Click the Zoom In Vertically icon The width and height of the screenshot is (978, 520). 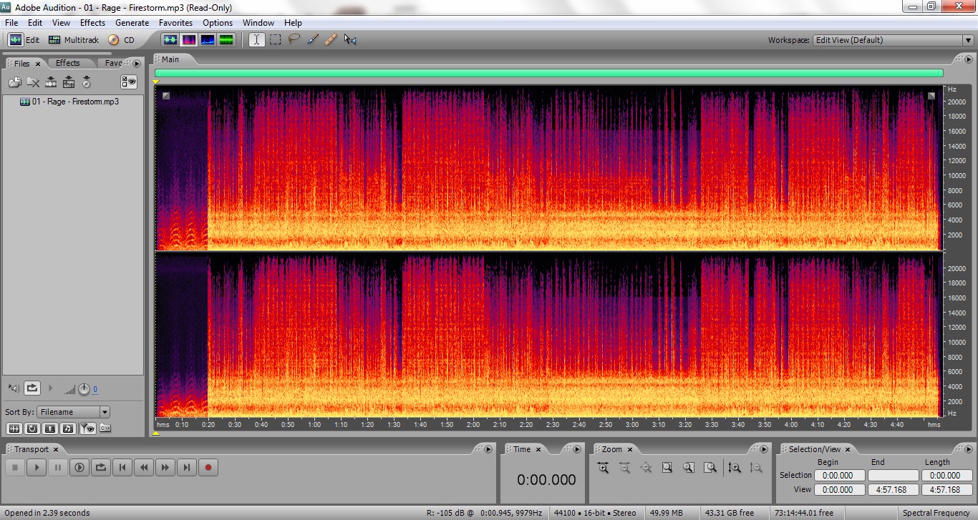(735, 468)
